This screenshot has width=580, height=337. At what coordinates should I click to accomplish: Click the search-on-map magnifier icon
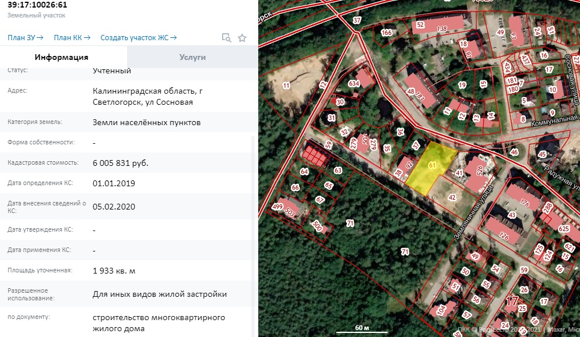point(226,38)
